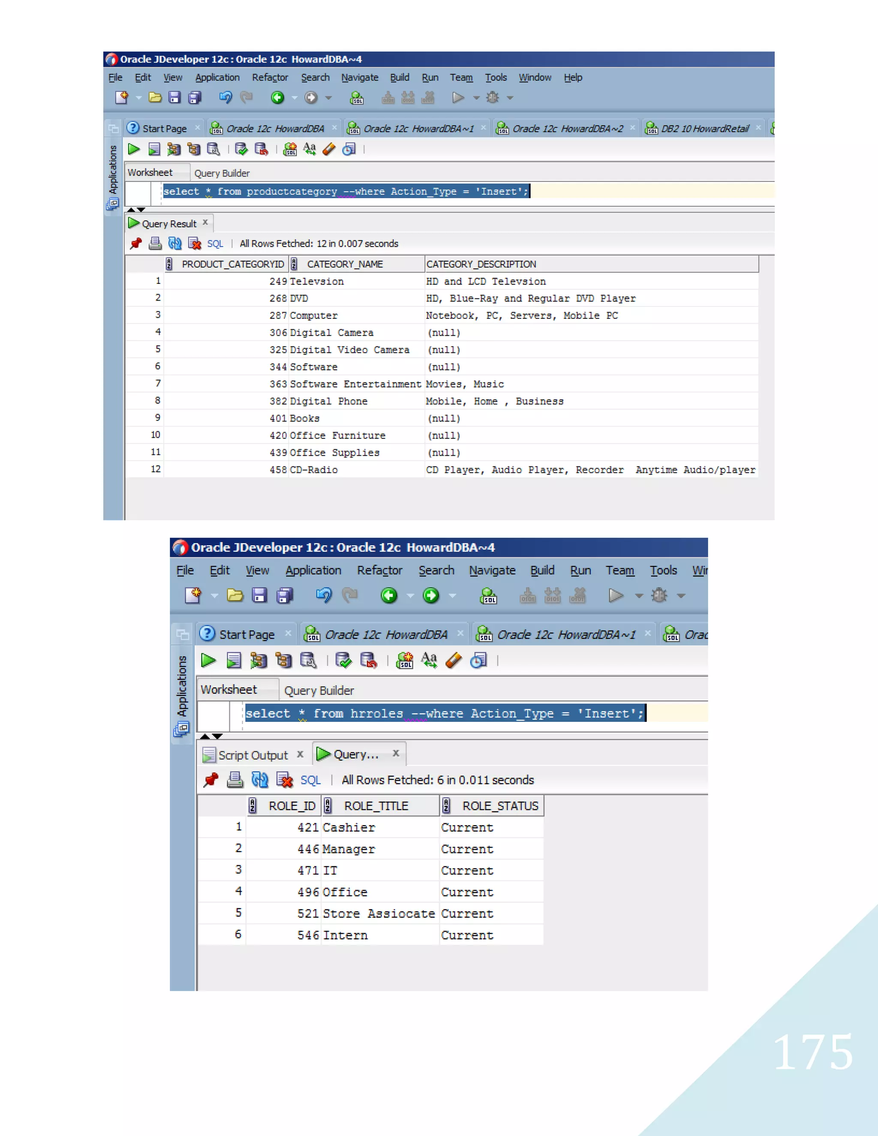Click Undo icon in upper window toolbar
This screenshot has height=1136, width=878.
point(225,98)
